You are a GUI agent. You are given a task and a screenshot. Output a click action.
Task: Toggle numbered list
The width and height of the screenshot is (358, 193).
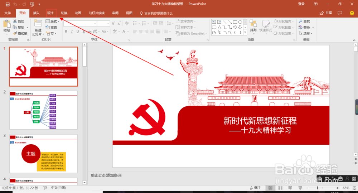(x=145, y=23)
